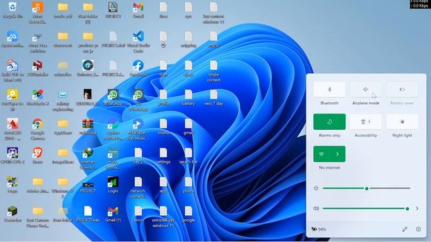Expand the Accessibility options tile
Screen dimensions: 431x242
pos(366,122)
